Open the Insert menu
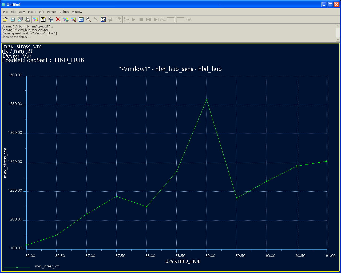 coord(31,12)
